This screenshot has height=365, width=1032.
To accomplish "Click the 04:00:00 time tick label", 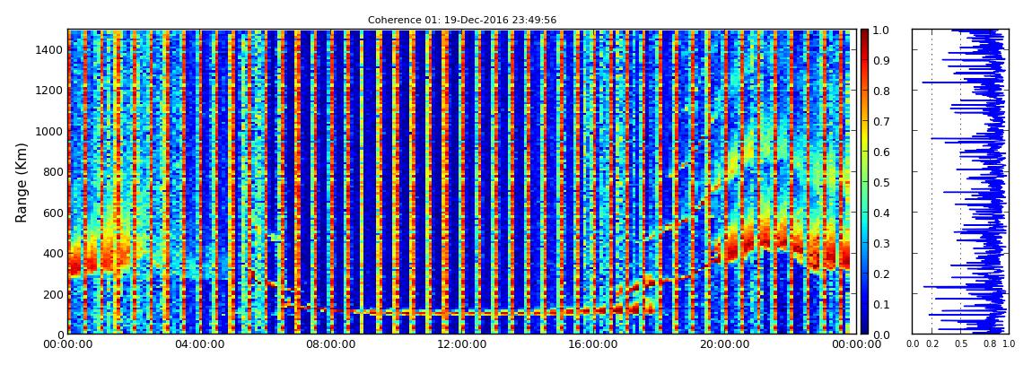I will coord(198,344).
